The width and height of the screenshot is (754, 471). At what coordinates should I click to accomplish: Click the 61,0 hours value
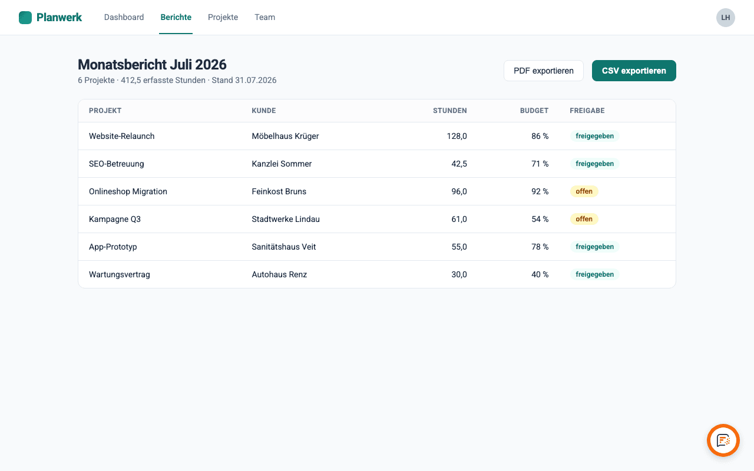point(459,219)
